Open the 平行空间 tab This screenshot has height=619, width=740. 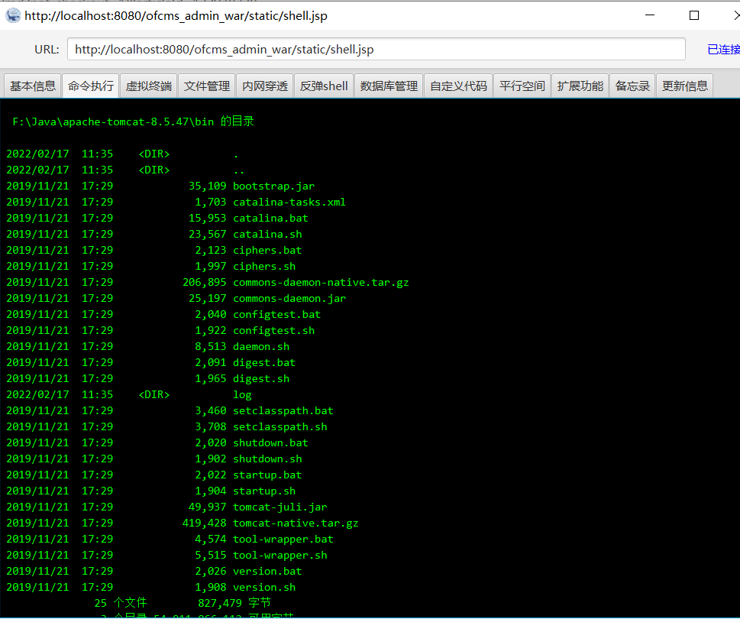[522, 86]
